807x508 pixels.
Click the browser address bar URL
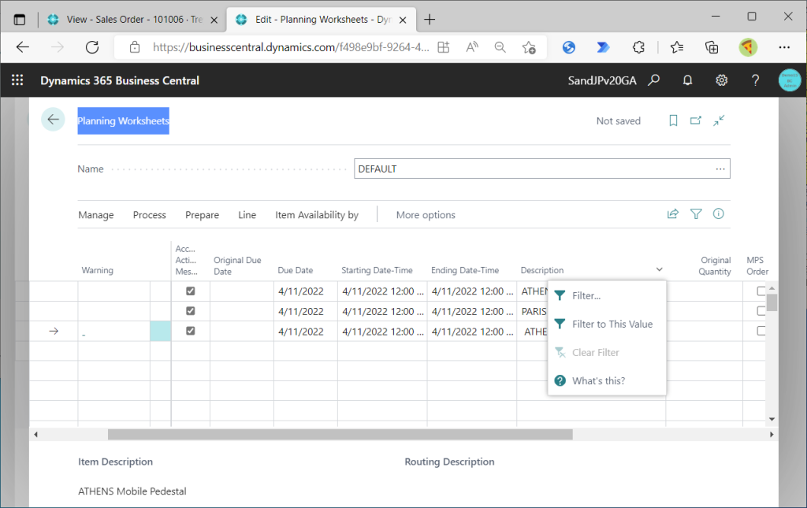point(291,47)
